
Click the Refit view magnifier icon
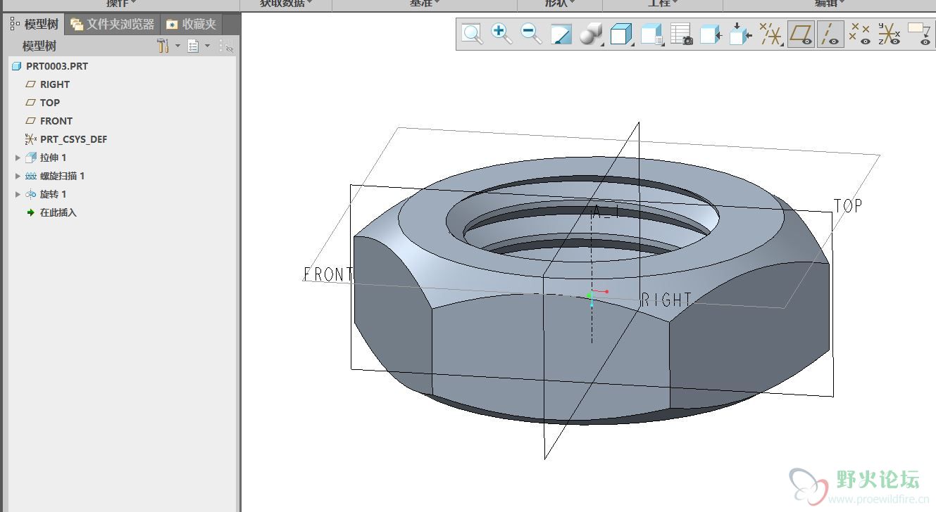click(472, 34)
